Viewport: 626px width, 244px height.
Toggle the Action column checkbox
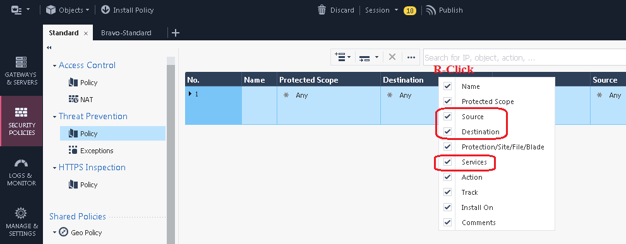click(x=447, y=177)
